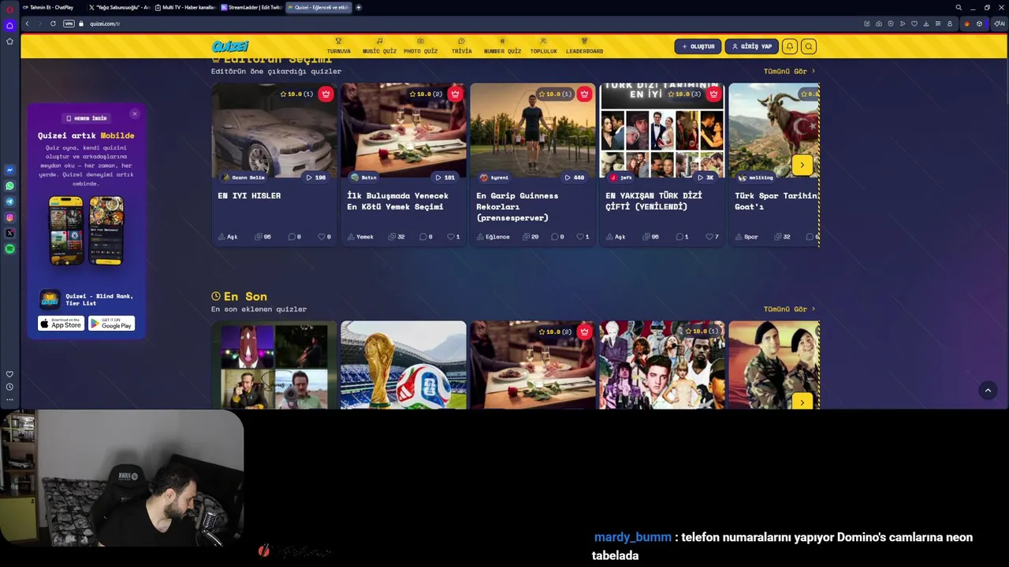Open WhatsApp in Opera sidebar
This screenshot has width=1009, height=567.
click(9, 186)
